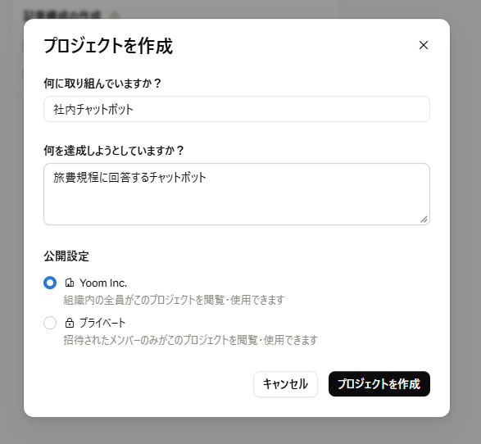Click the black プロジェクトを作成 button
Viewport: 481px width, 444px height.
[379, 384]
